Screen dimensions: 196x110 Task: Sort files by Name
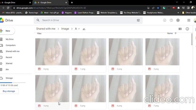click(170, 33)
